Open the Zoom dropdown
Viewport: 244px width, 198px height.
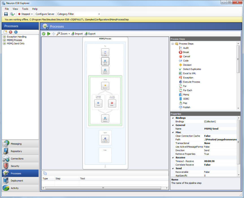pos(63,34)
